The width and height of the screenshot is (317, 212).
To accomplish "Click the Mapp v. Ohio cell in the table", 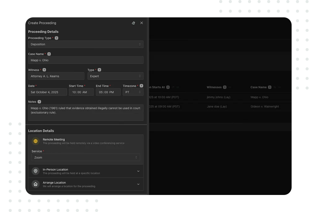I will (259, 97).
